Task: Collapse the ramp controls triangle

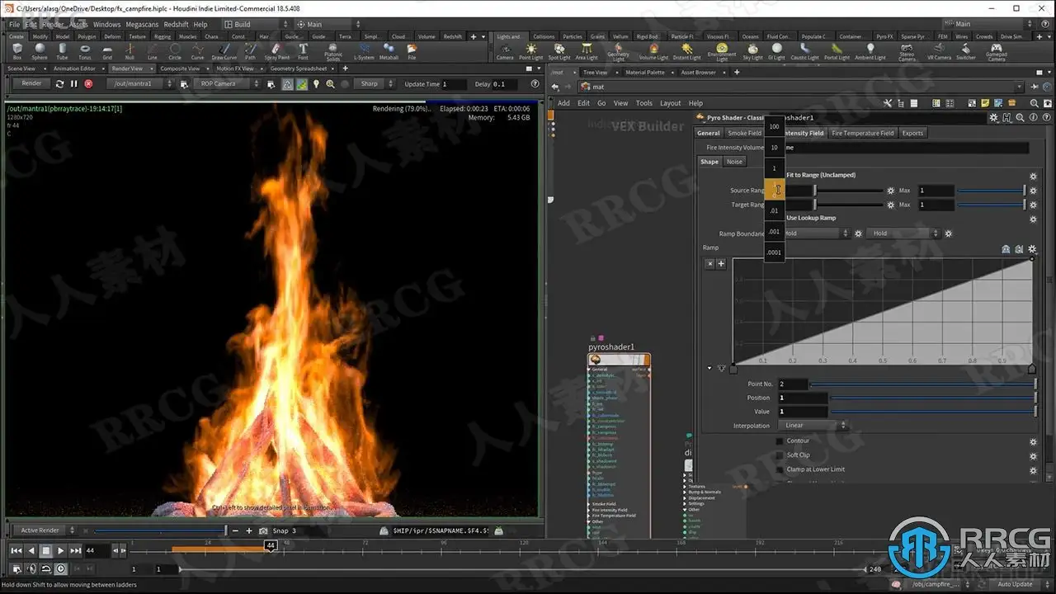Action: pos(709,367)
